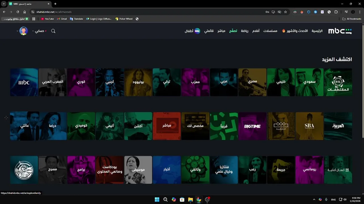Open the SBA channel tile
This screenshot has width=364, height=204.
(309, 126)
